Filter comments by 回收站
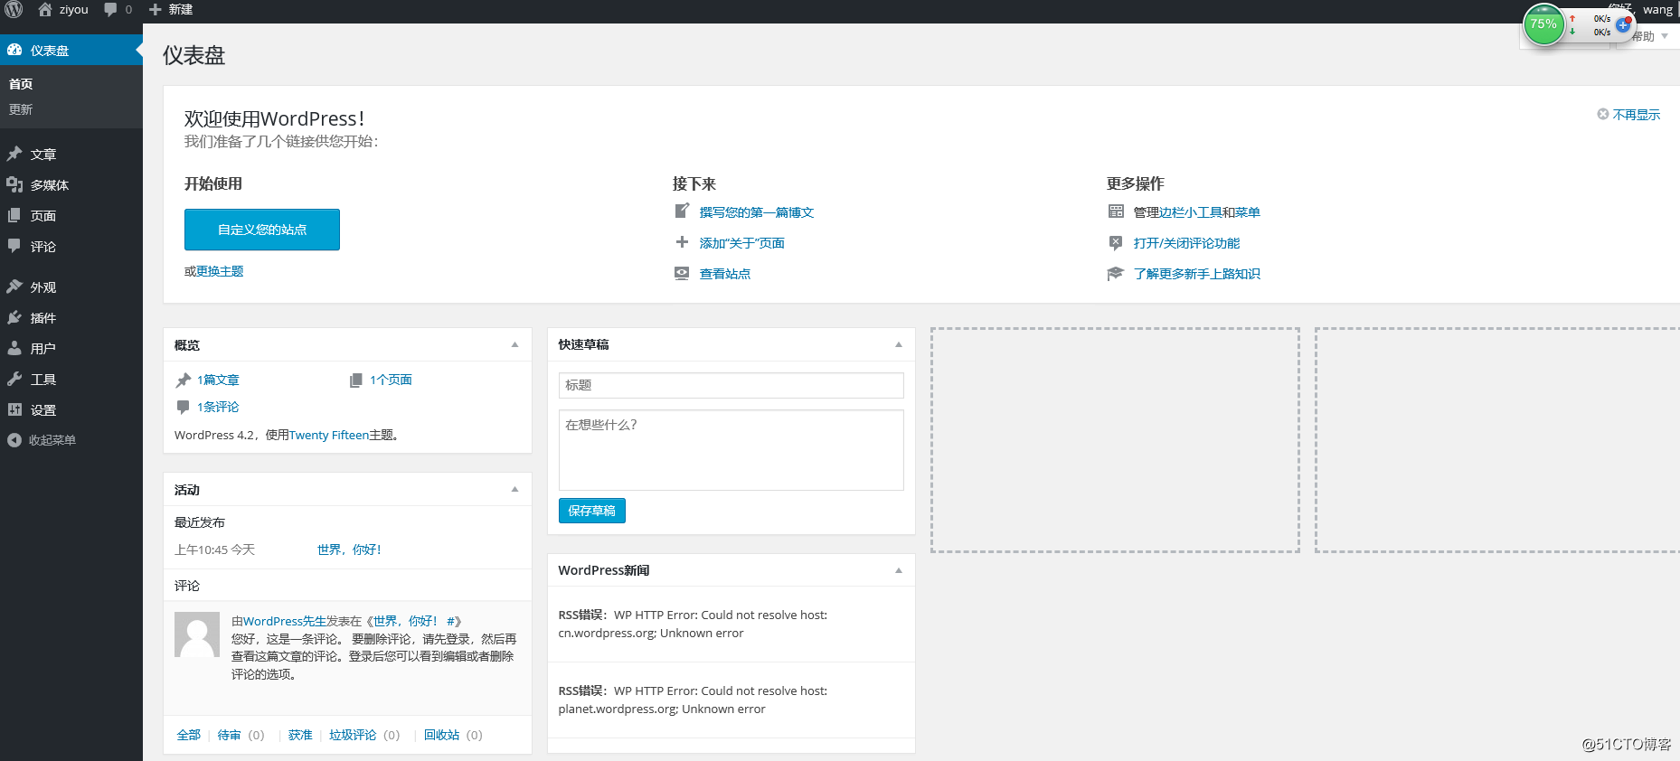Image resolution: width=1680 pixels, height=761 pixels. pos(441,735)
